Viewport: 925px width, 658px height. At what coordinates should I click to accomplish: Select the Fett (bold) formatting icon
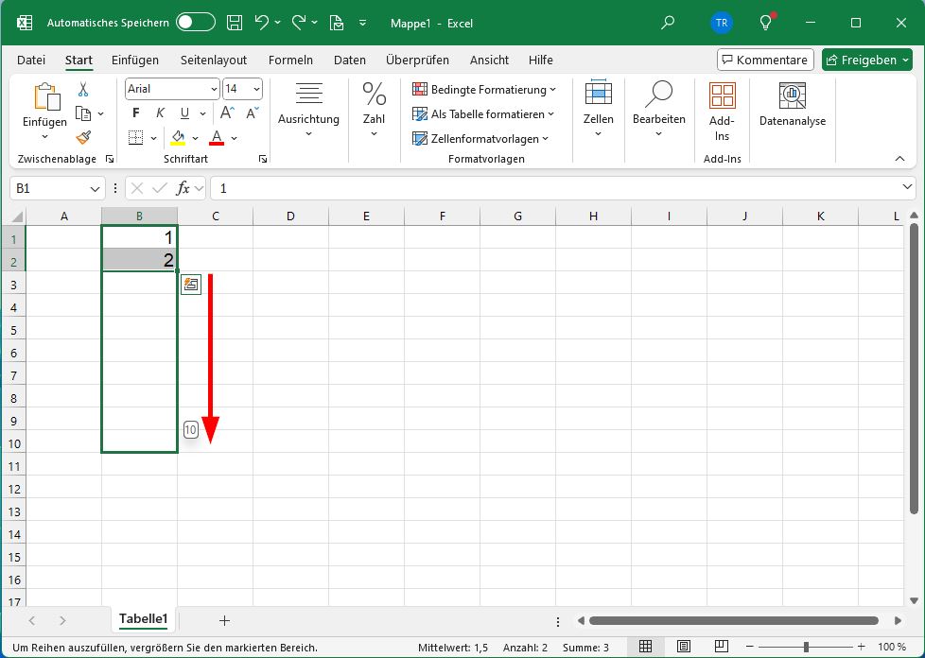point(136,113)
